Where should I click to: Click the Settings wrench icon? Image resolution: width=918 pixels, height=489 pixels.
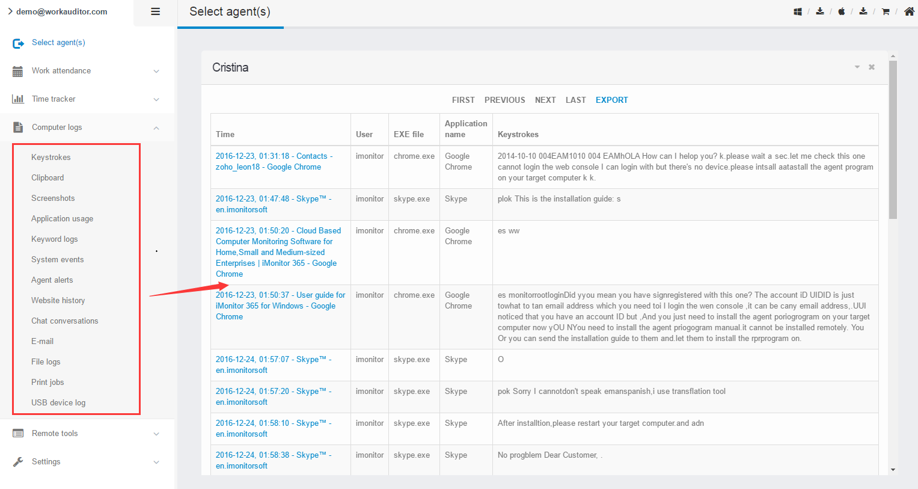(18, 462)
